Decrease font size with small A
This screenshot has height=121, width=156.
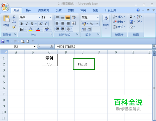point(46,24)
